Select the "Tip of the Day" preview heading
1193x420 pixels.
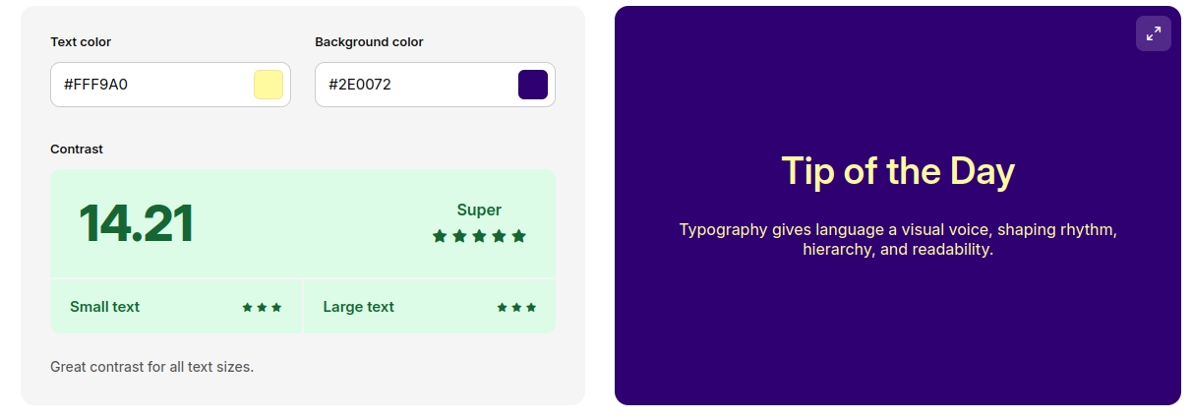click(897, 171)
